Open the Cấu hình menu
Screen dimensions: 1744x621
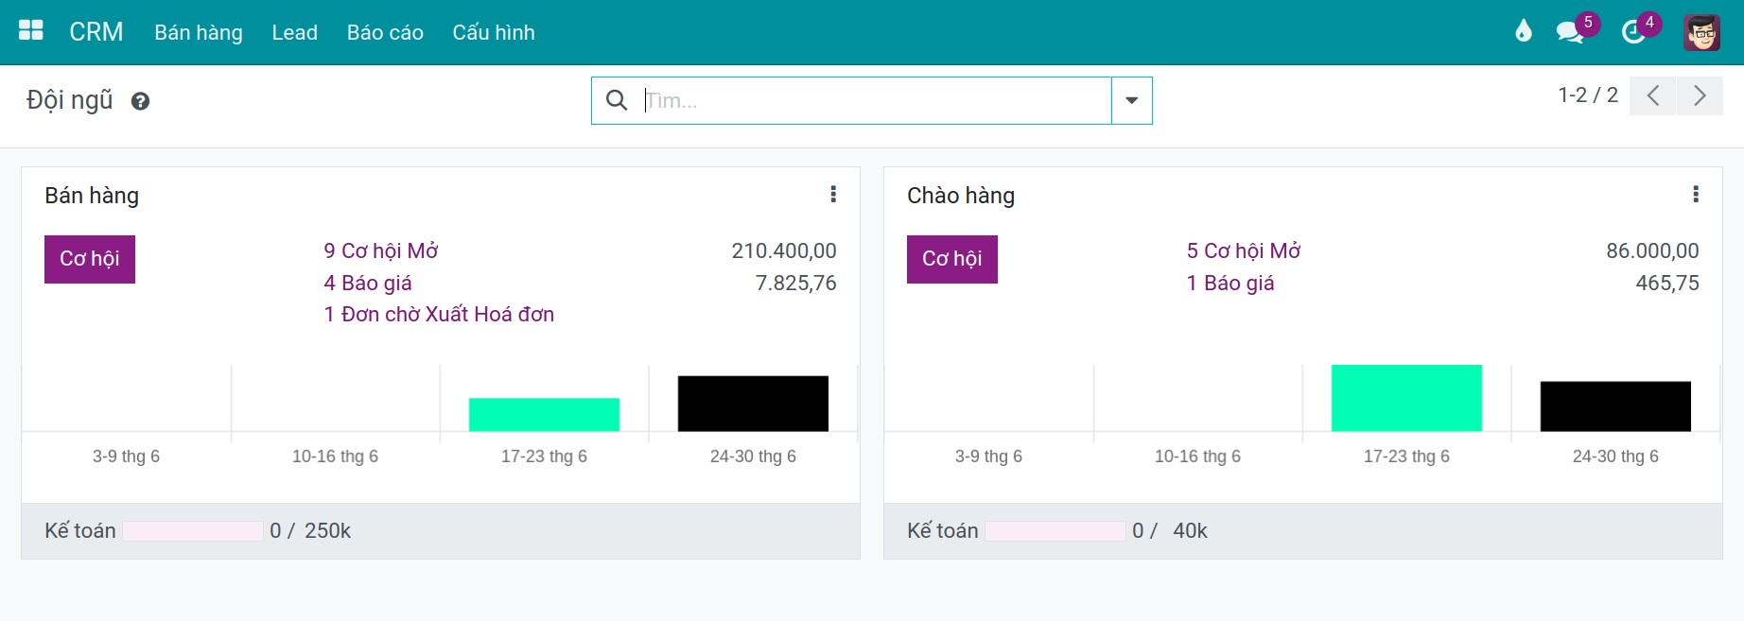(494, 32)
